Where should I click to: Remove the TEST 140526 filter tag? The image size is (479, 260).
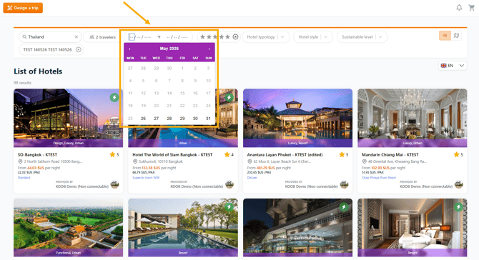(x=79, y=50)
